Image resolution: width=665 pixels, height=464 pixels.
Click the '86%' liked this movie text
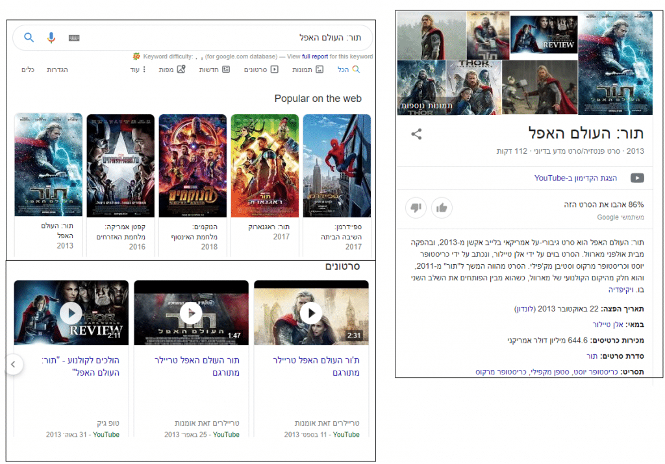pos(604,204)
